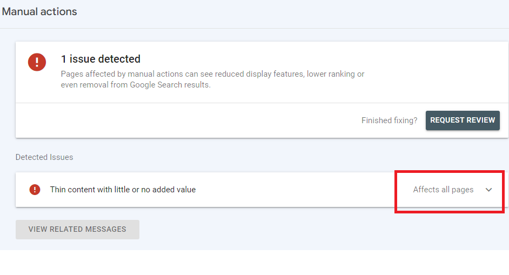Select the "1 issue detected" heading
Image resolution: width=509 pixels, height=275 pixels.
[101, 59]
